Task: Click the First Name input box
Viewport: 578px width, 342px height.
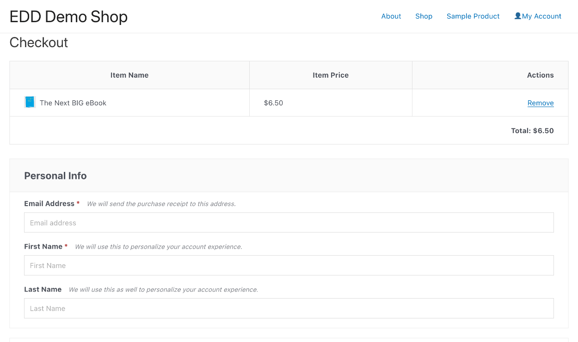Action: (x=289, y=265)
